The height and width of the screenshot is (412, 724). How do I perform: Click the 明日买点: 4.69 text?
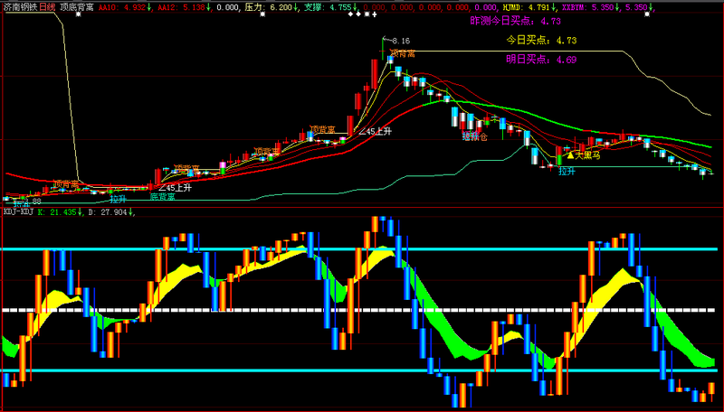[541, 60]
